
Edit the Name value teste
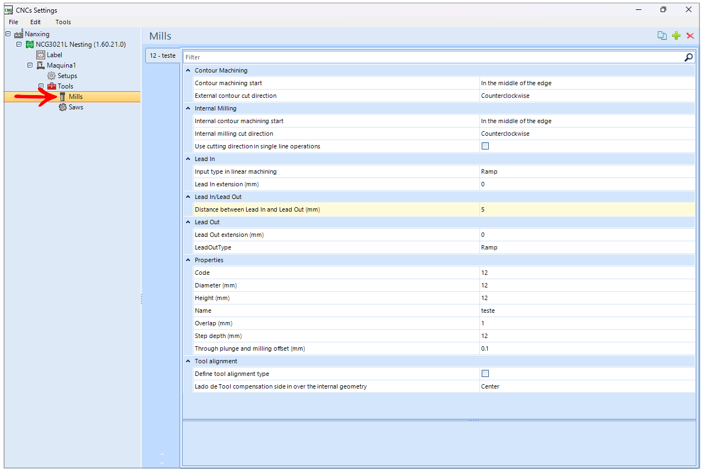[587, 311]
